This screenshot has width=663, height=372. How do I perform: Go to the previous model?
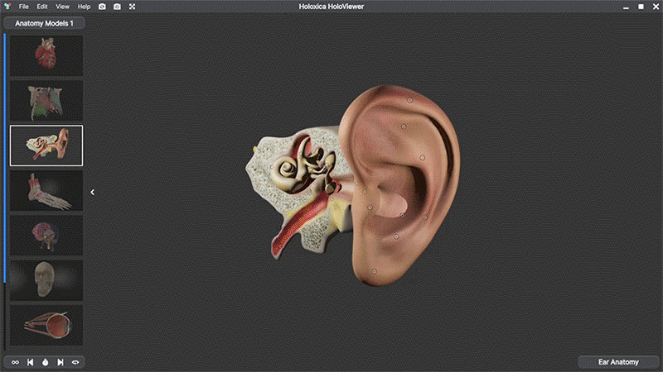click(31, 362)
